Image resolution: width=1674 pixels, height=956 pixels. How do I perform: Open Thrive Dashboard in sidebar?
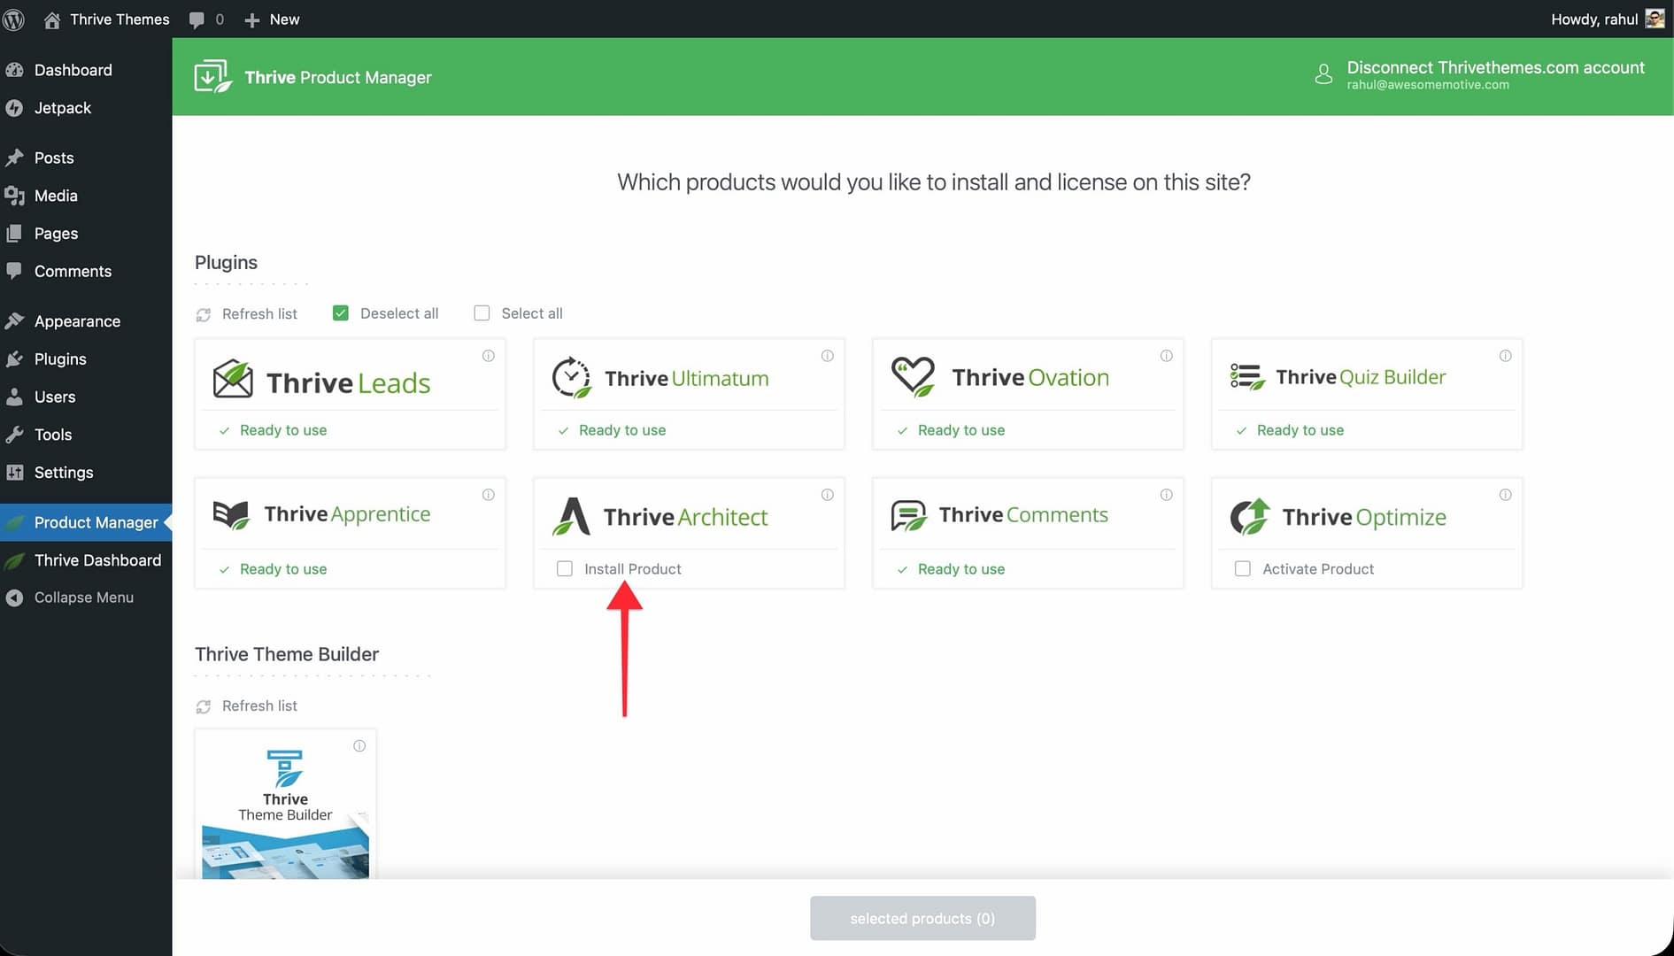[97, 560]
